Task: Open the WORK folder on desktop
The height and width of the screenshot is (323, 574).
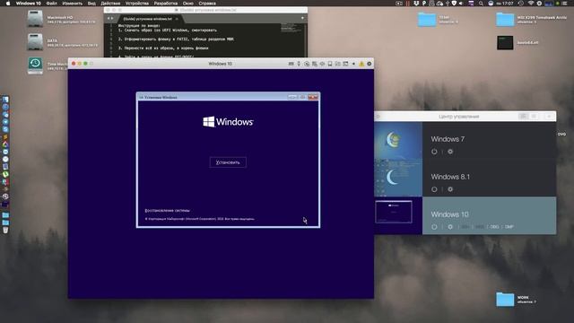Action: [x=505, y=300]
